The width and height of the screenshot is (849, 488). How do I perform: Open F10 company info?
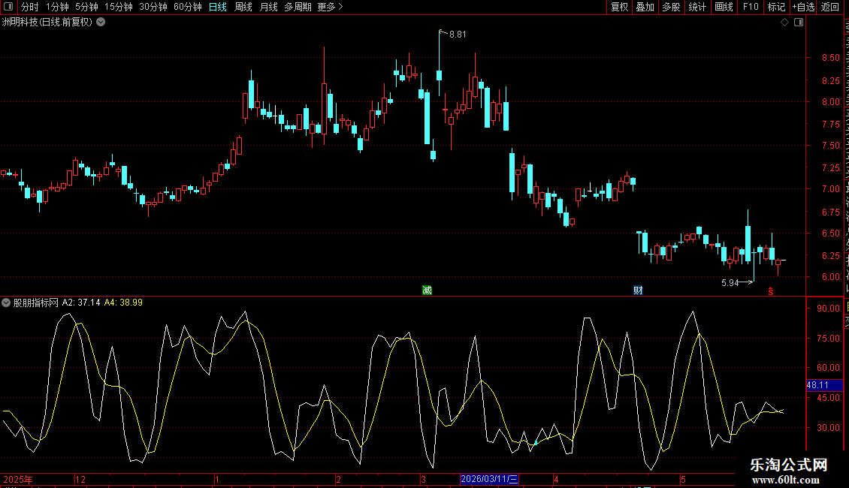(x=751, y=7)
